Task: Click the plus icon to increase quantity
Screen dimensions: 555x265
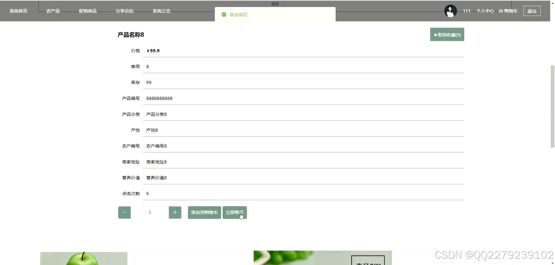Action: [x=175, y=212]
